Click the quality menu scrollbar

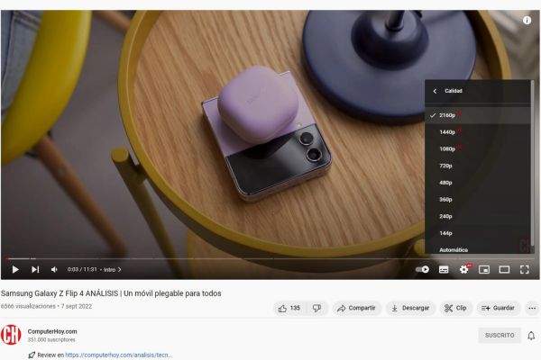(532, 162)
